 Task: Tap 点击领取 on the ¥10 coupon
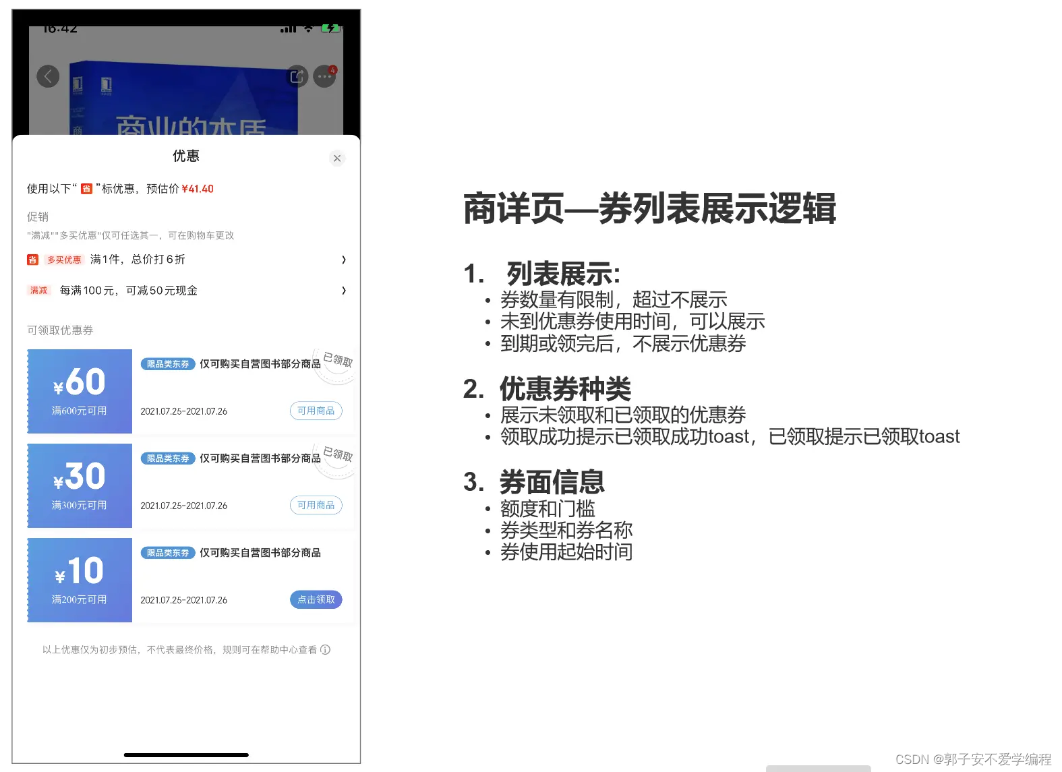tap(316, 599)
